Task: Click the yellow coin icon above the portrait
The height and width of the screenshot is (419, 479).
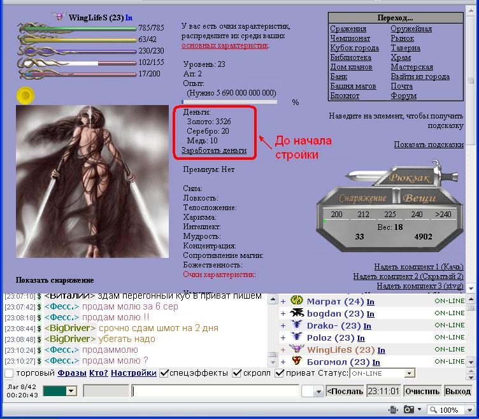Action: [25, 96]
